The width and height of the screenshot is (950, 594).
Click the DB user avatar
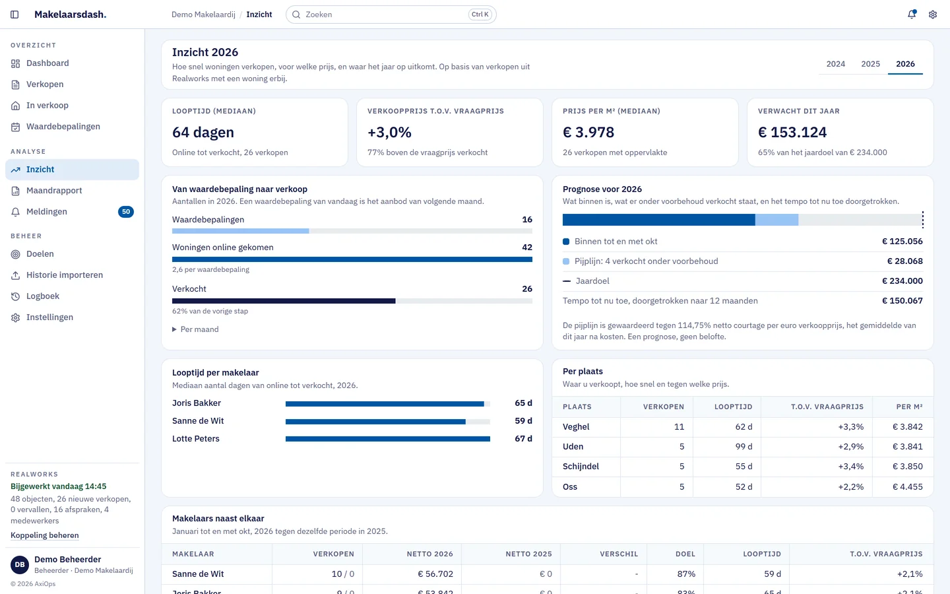click(x=20, y=565)
